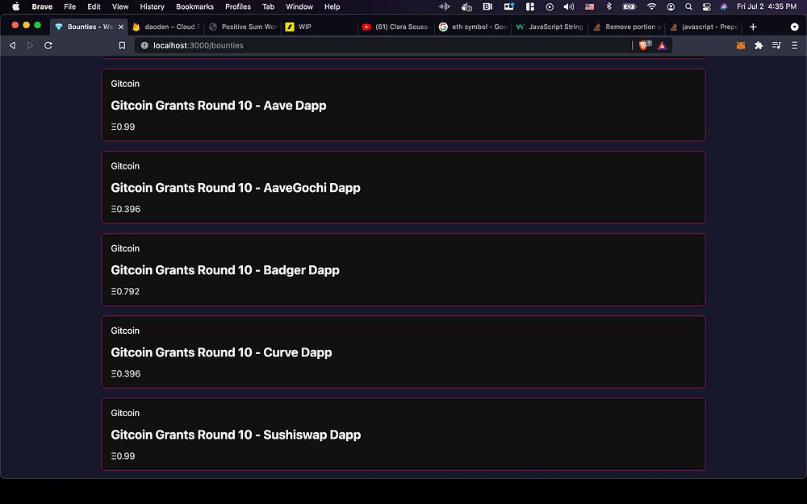The image size is (807, 504).
Task: Open the Wi-Fi menu
Action: [651, 6]
